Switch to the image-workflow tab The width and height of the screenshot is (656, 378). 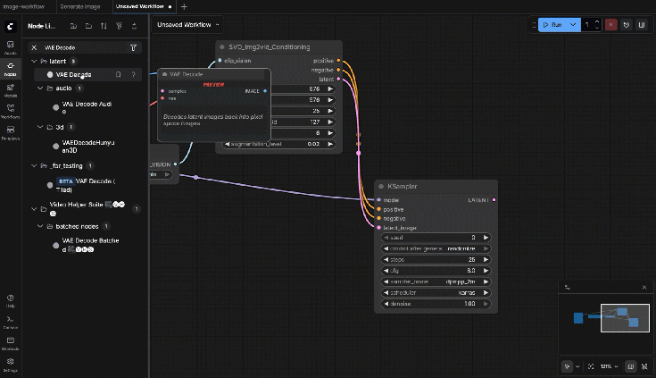click(x=25, y=6)
